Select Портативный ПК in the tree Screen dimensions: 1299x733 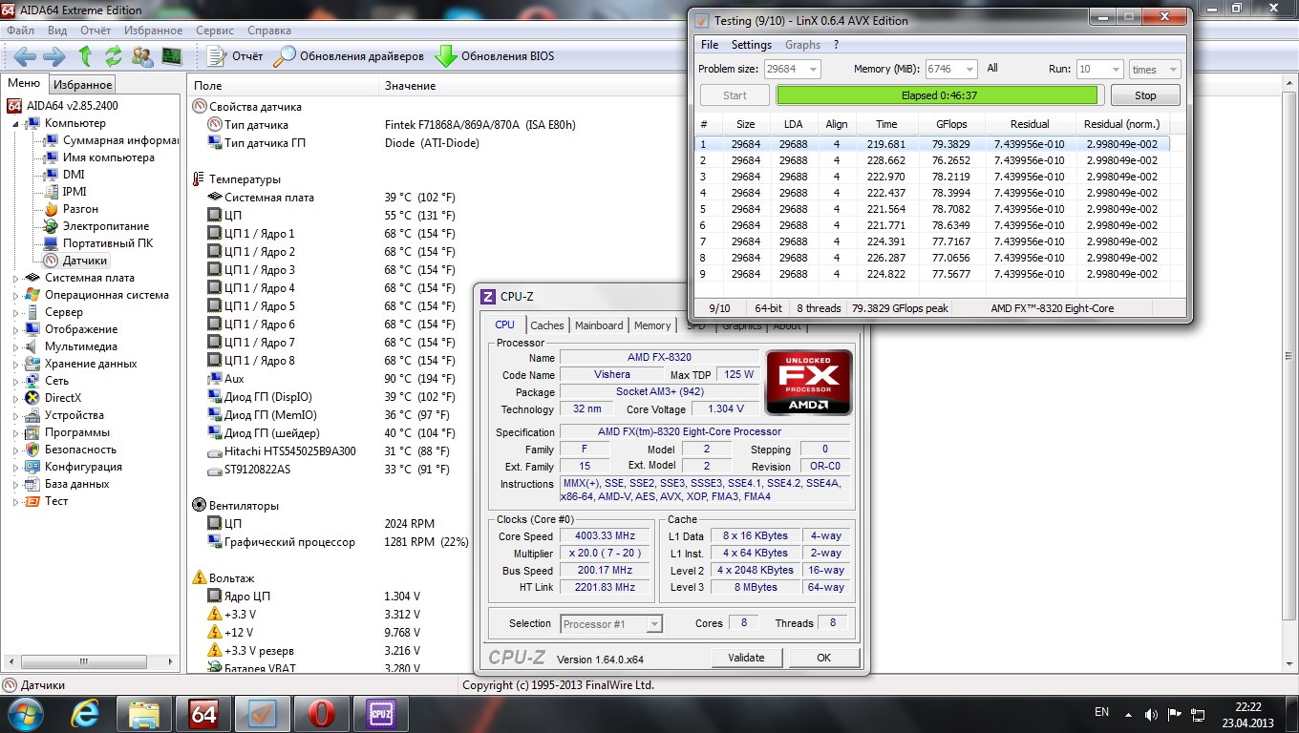click(98, 243)
